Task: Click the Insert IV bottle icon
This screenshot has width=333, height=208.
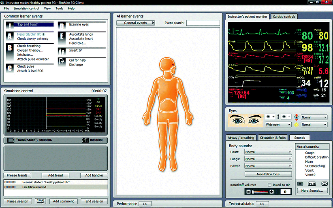Action: [62, 51]
